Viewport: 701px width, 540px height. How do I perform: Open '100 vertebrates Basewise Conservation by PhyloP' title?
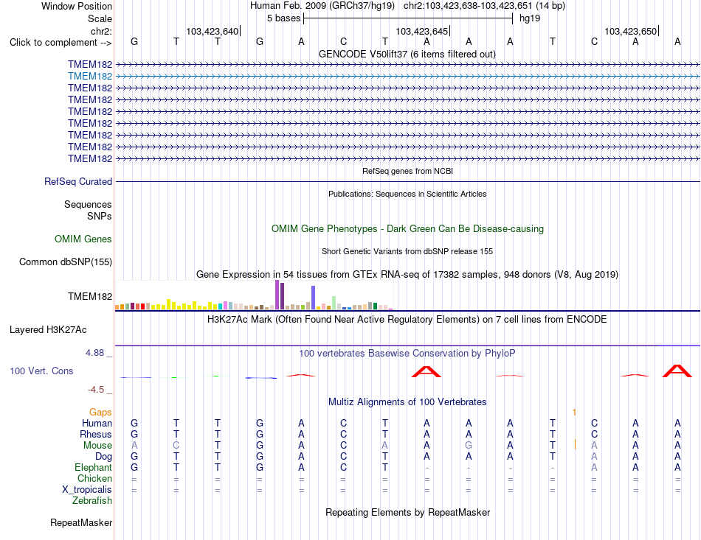click(x=407, y=354)
